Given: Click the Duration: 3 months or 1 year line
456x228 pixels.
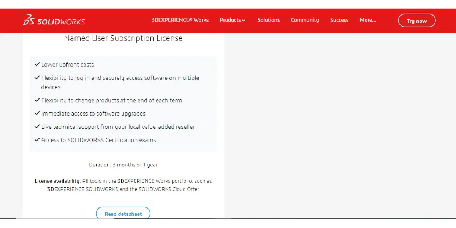Looking at the screenshot, I should [x=123, y=165].
